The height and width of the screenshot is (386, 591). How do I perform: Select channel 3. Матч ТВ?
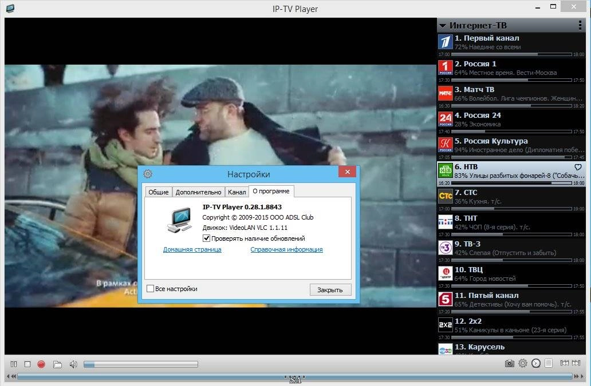click(x=511, y=96)
